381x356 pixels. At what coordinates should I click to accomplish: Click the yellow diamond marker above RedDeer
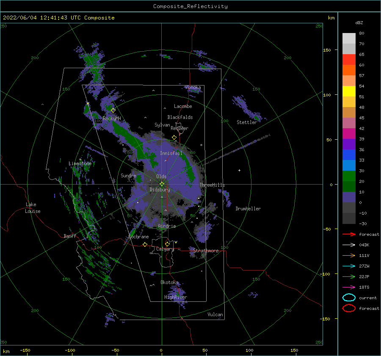pyautogui.click(x=174, y=138)
